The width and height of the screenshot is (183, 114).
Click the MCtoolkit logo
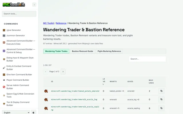click(x=14, y=5)
